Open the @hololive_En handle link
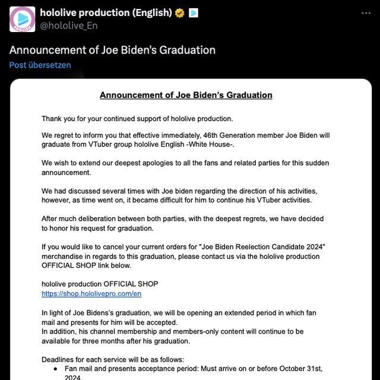380x380 pixels. point(68,26)
